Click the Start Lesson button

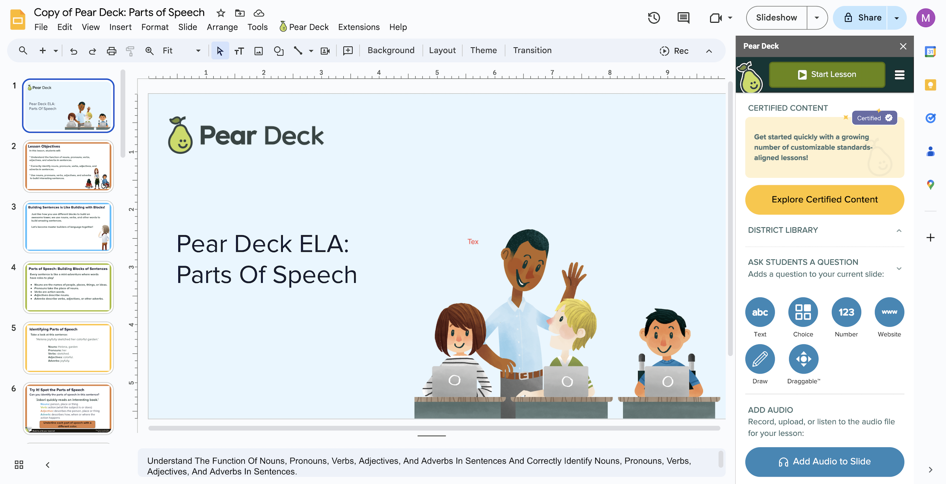coord(827,74)
